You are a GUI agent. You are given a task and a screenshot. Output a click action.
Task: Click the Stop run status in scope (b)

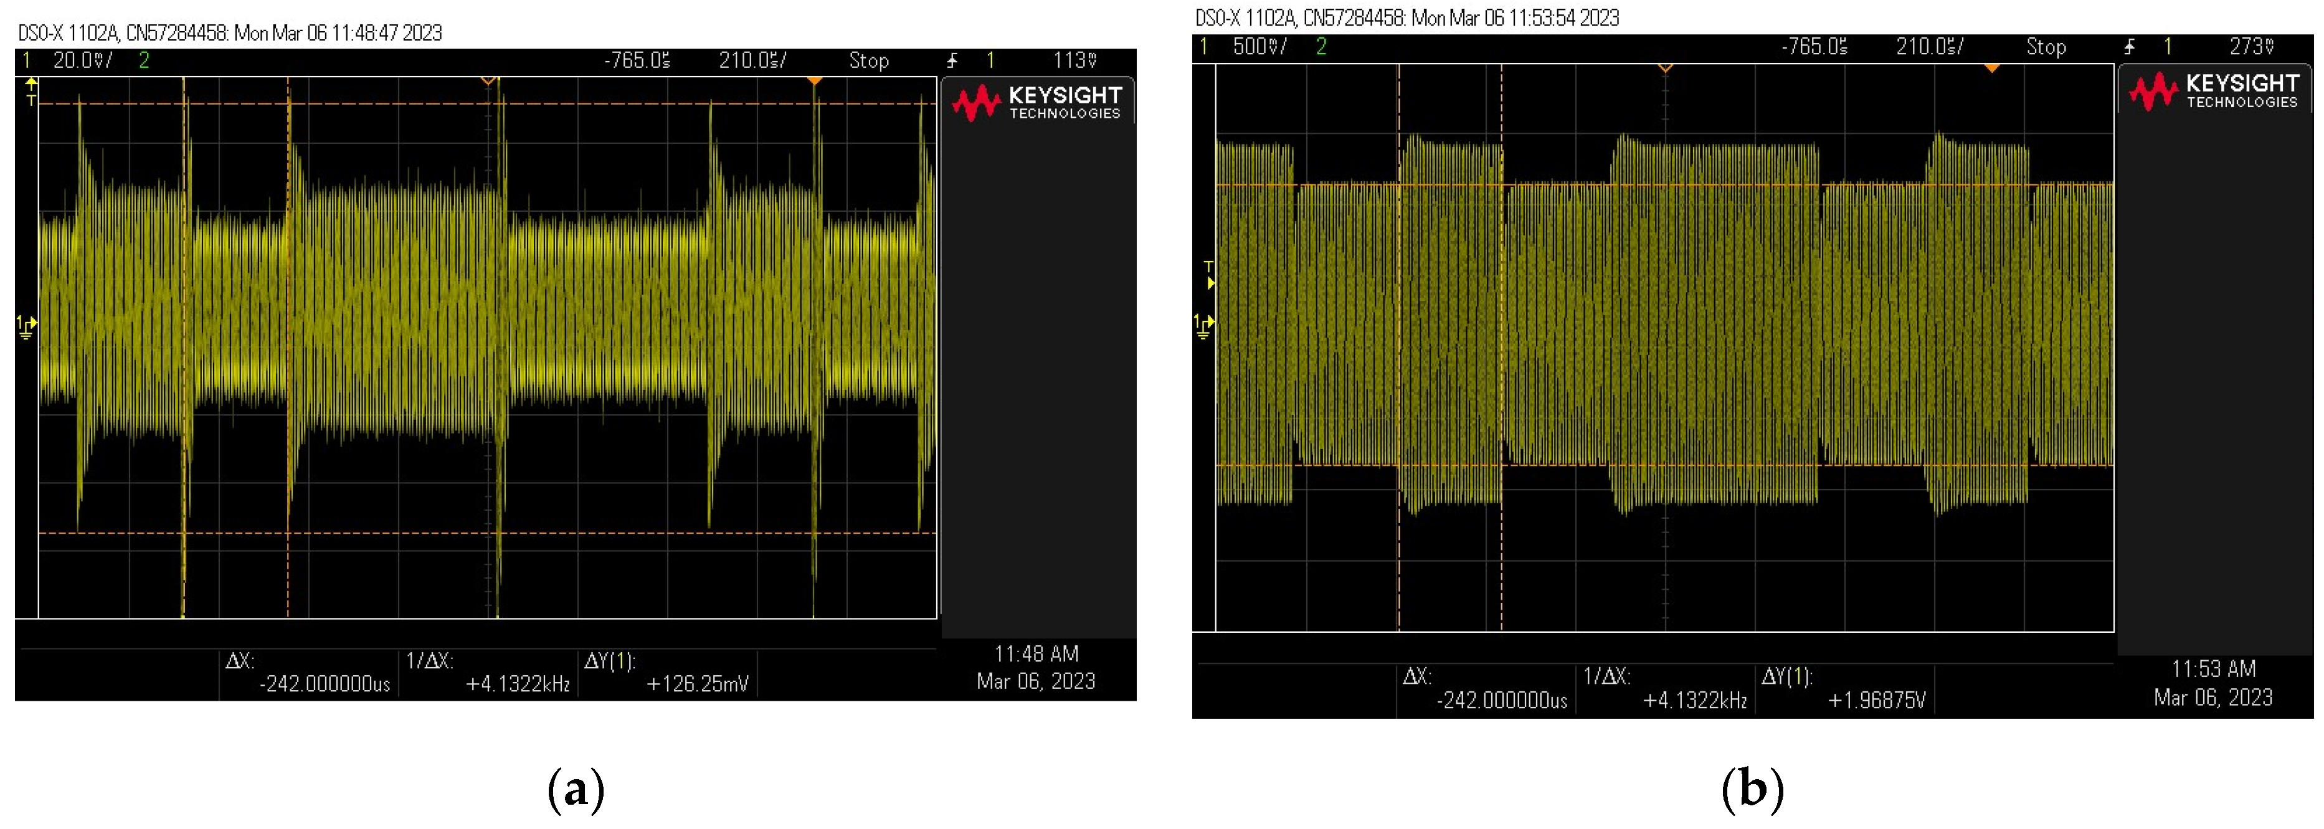click(x=2046, y=47)
